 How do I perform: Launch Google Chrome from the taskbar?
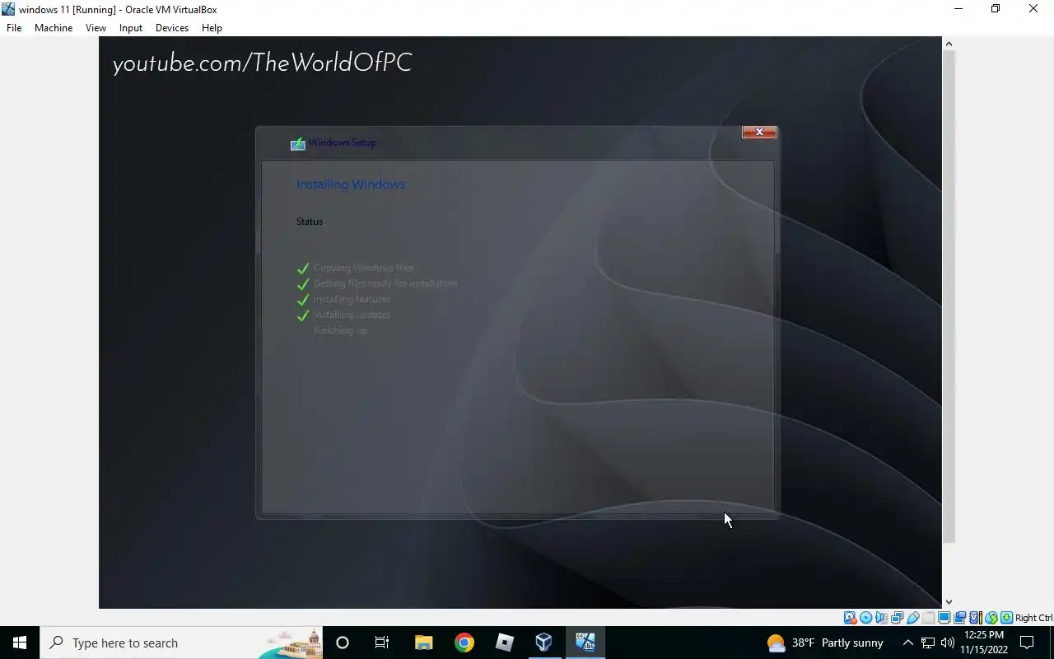coord(464,643)
